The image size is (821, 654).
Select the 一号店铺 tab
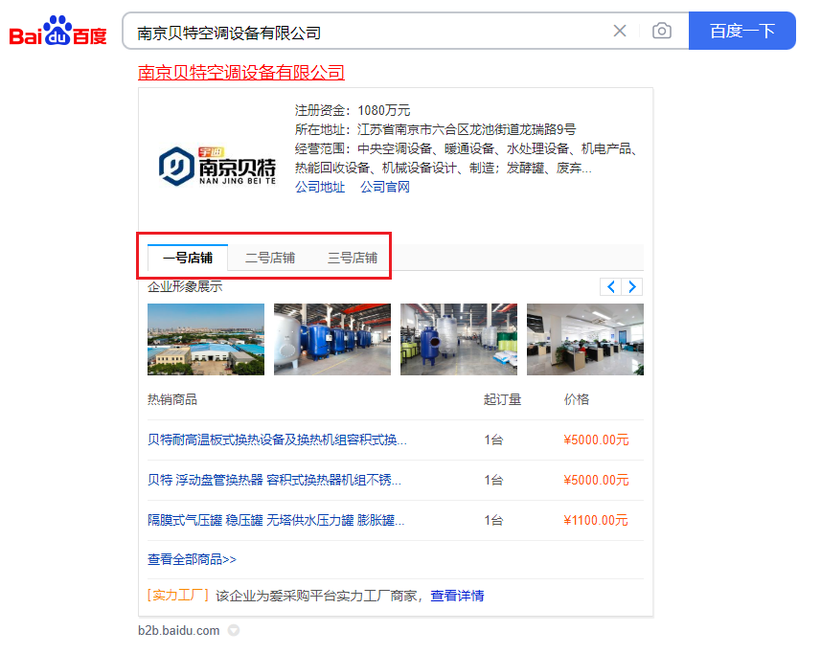tap(188, 258)
